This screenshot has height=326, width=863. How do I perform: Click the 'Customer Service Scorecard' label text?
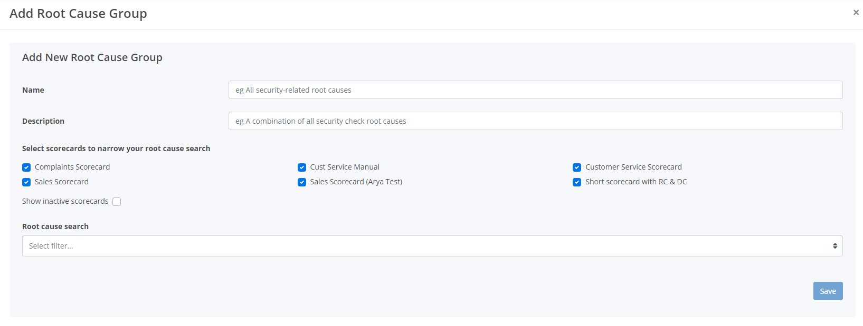pyautogui.click(x=633, y=167)
